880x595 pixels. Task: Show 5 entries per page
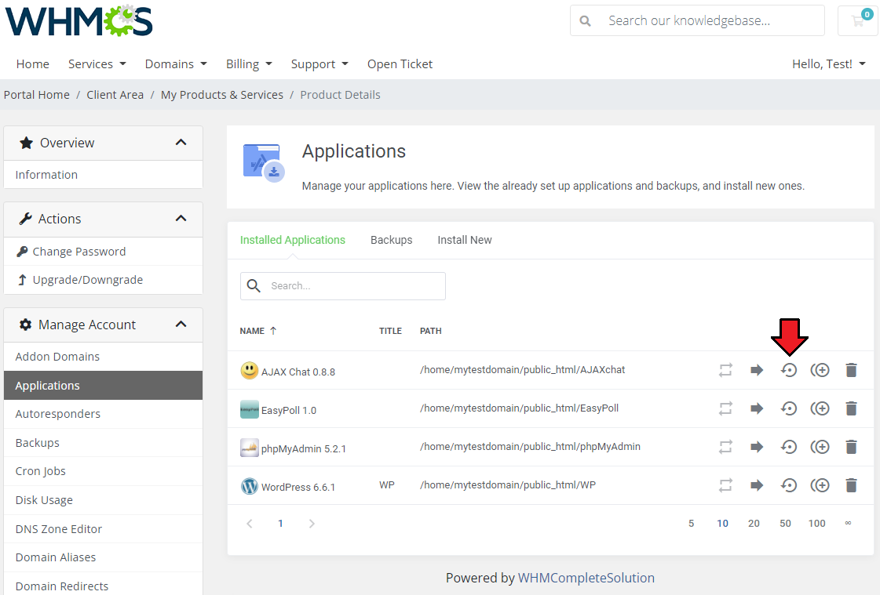pyautogui.click(x=692, y=524)
